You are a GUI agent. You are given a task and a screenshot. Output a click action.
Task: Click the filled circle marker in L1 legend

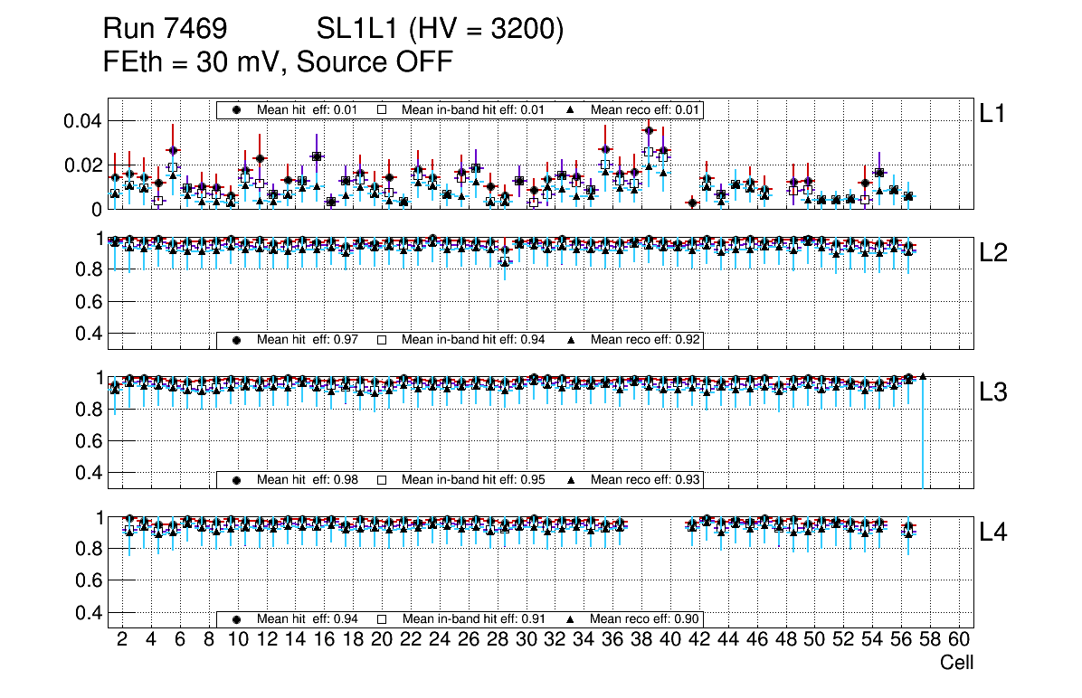tap(238, 109)
